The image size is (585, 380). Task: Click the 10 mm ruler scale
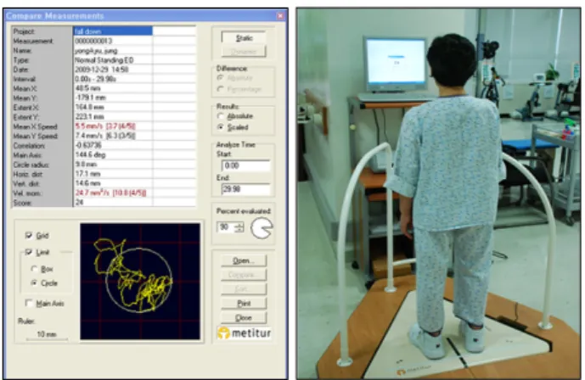point(47,335)
